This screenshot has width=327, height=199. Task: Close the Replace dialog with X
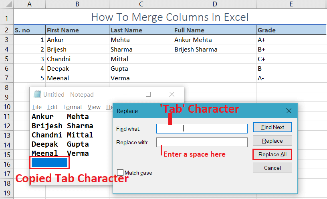[x=289, y=111]
